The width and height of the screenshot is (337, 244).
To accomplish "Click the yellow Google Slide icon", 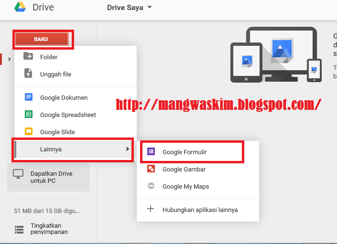I will click(29, 131).
